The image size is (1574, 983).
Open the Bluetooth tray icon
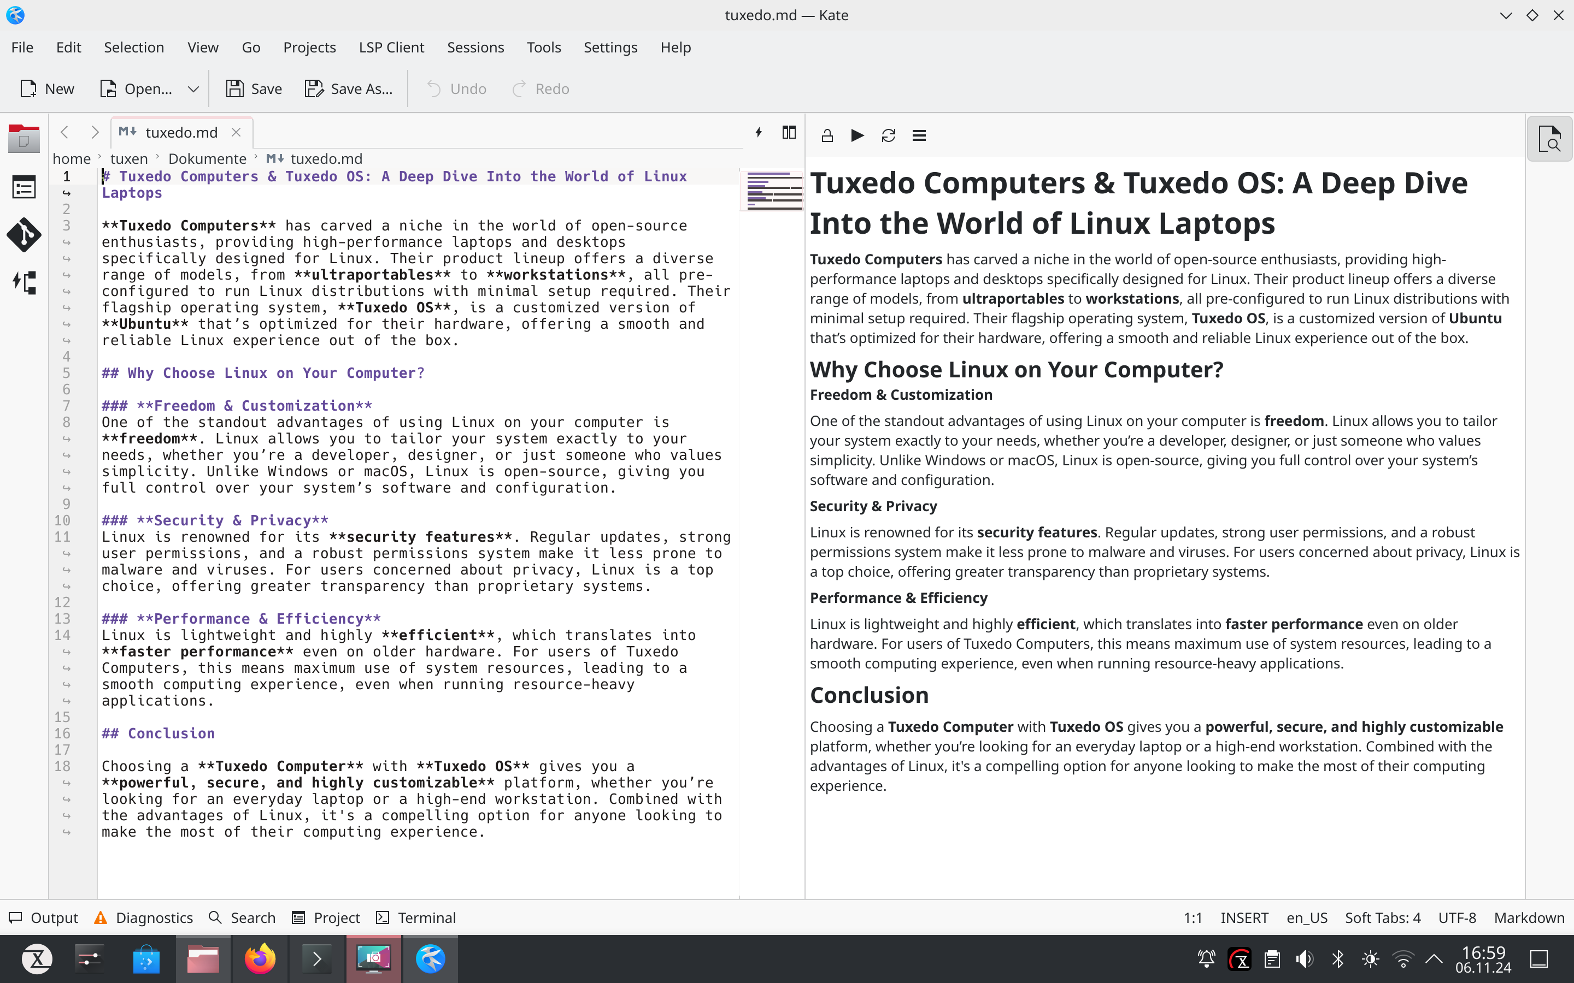tap(1337, 959)
